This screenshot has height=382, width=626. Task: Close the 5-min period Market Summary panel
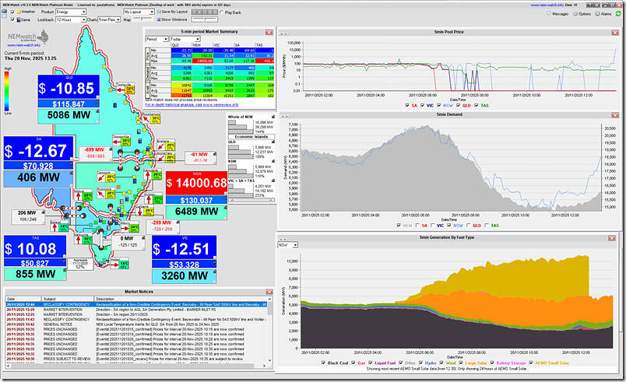[x=269, y=32]
